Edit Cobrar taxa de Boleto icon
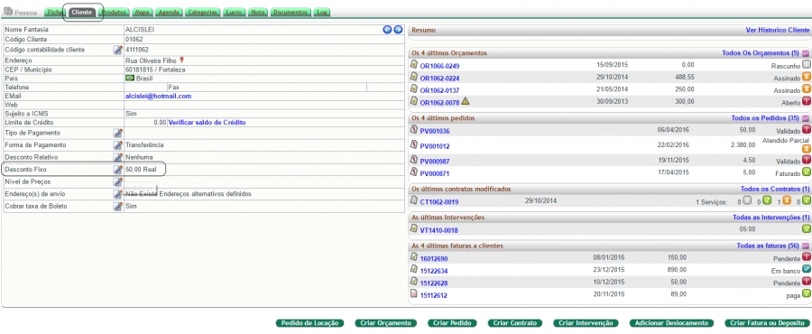The width and height of the screenshot is (812, 334). coord(118,206)
